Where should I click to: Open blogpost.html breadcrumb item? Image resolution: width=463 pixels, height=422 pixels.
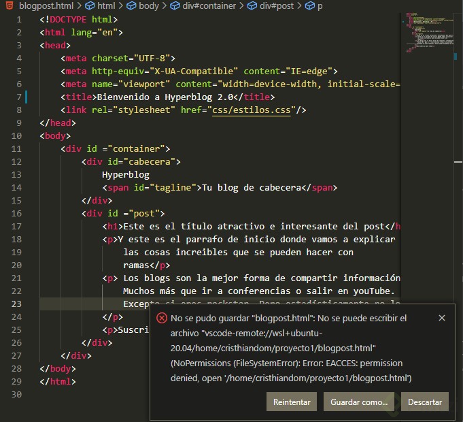pos(46,5)
